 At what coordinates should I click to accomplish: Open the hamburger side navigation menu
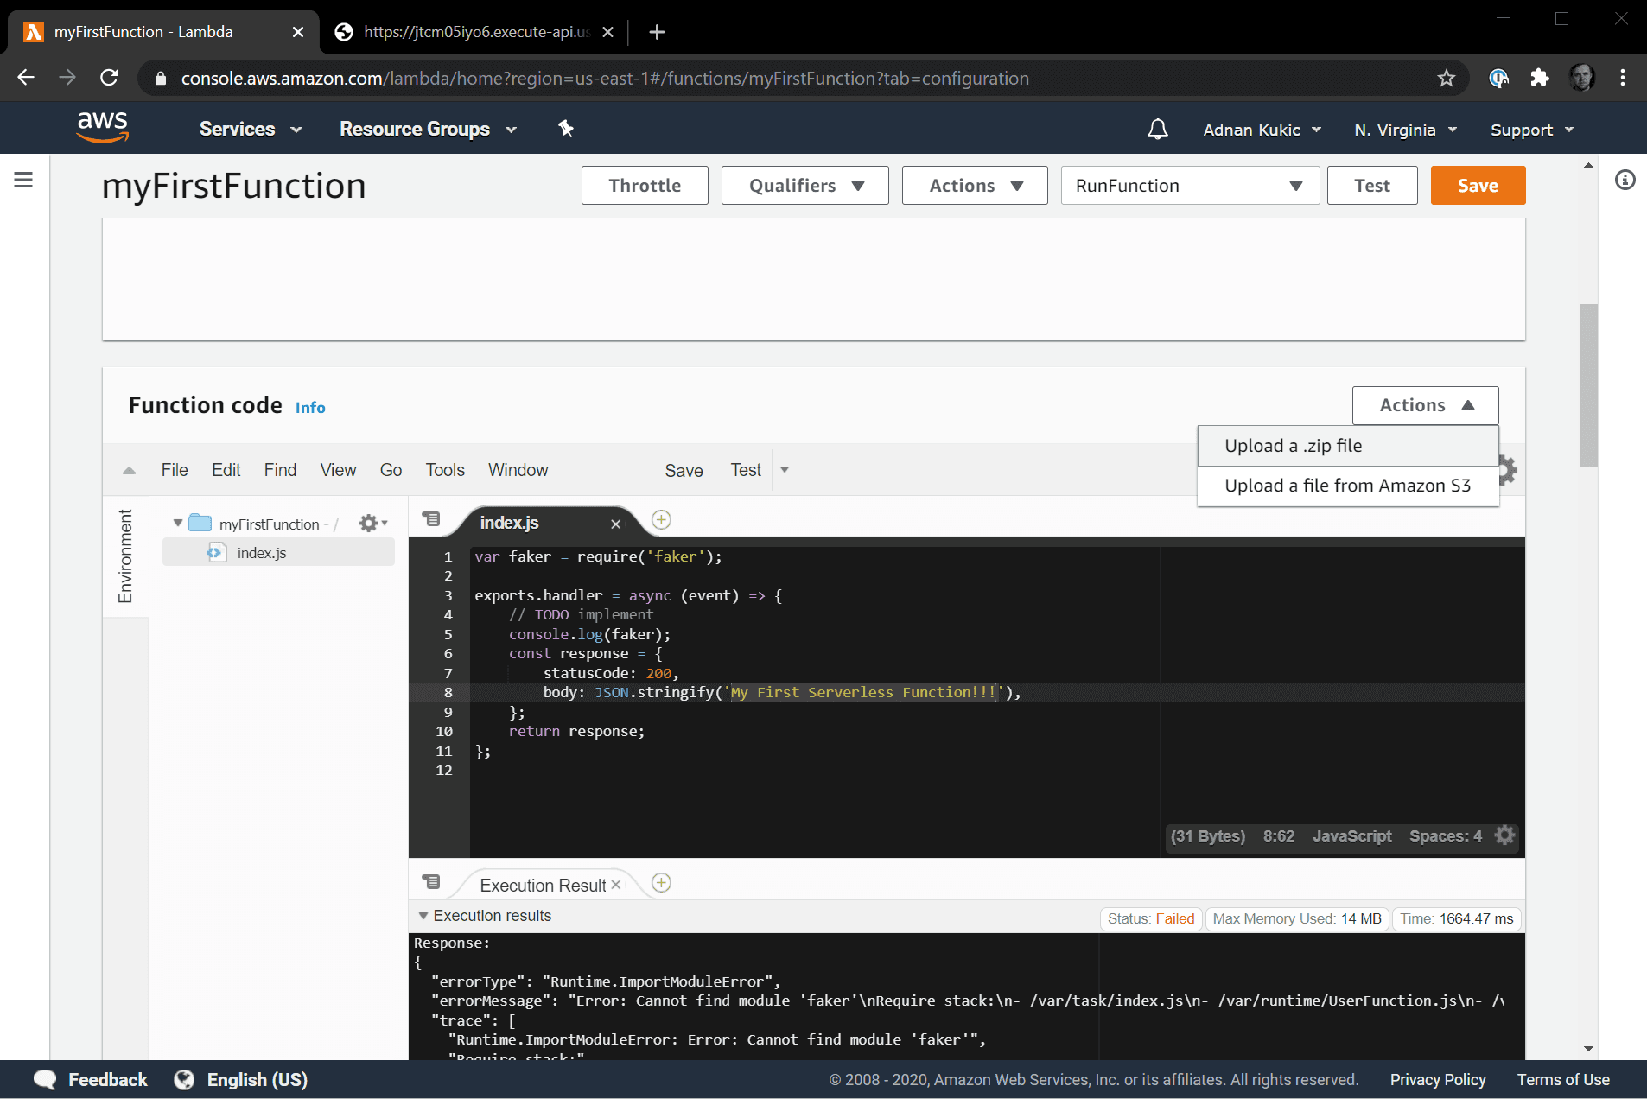coord(23,180)
